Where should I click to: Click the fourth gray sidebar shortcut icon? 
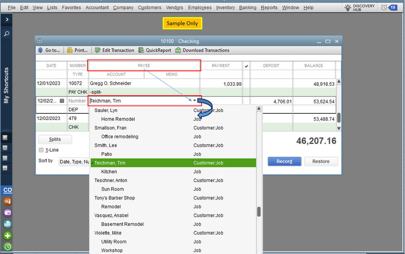click(5, 168)
